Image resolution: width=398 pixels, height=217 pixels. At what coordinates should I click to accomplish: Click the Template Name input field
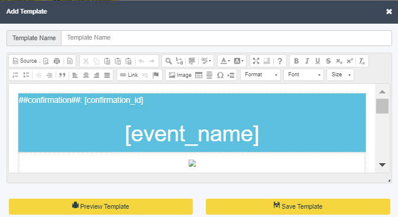pyautogui.click(x=226, y=38)
